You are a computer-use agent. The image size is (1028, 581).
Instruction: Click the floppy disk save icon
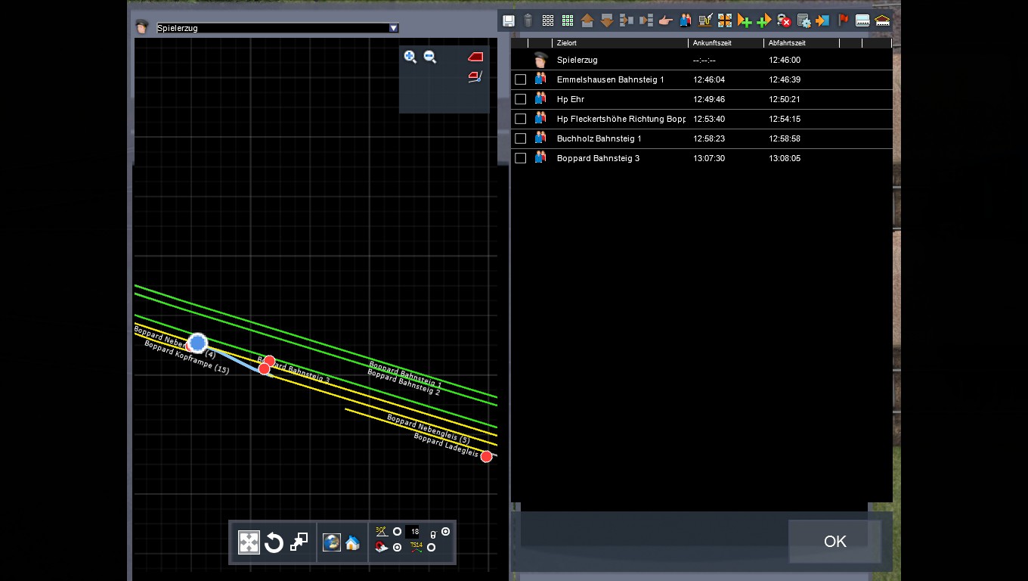[509, 20]
